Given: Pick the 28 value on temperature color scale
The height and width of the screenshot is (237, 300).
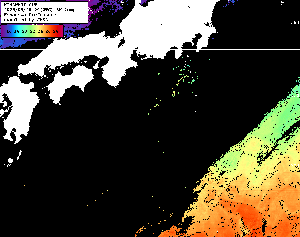Looking at the screenshot, I should coord(56,31).
